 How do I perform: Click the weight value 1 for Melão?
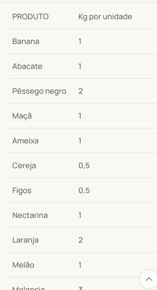tap(80, 265)
